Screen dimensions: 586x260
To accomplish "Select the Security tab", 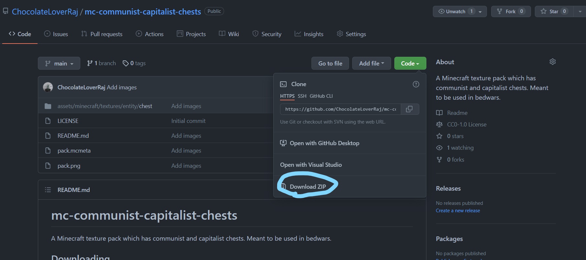I will point(267,34).
